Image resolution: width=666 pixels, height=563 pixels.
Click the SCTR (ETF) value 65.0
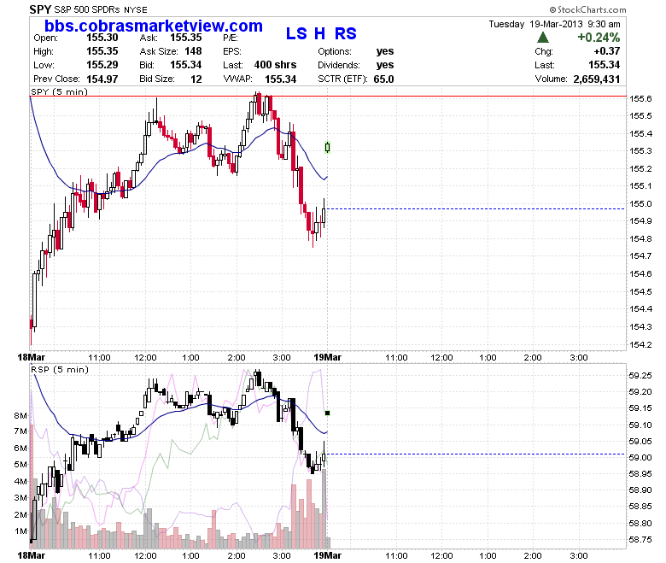(x=383, y=79)
